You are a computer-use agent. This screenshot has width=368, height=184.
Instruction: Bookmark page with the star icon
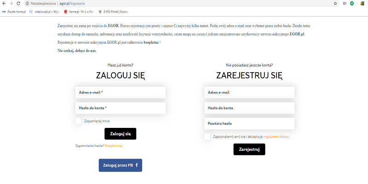(x=335, y=4)
